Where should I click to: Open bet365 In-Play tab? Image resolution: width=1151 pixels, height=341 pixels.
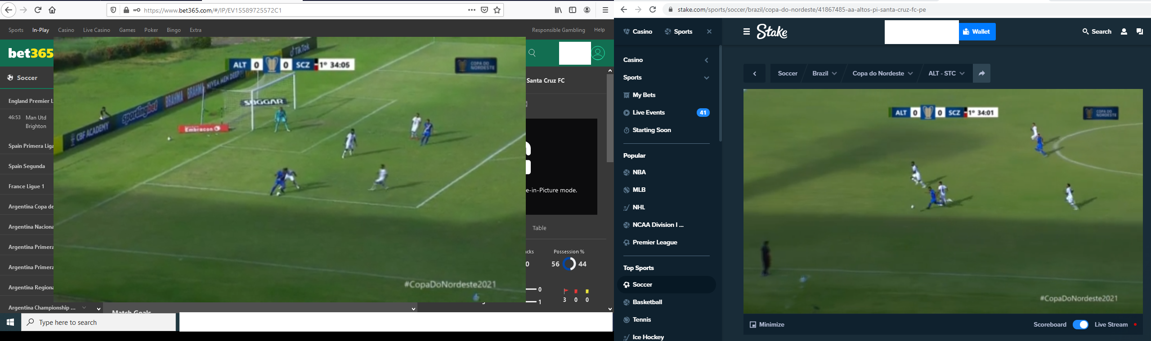tap(40, 30)
